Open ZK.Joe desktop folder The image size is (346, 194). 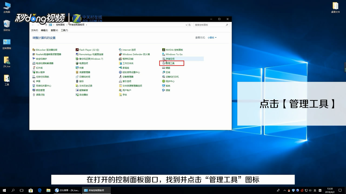pyautogui.click(x=7, y=62)
